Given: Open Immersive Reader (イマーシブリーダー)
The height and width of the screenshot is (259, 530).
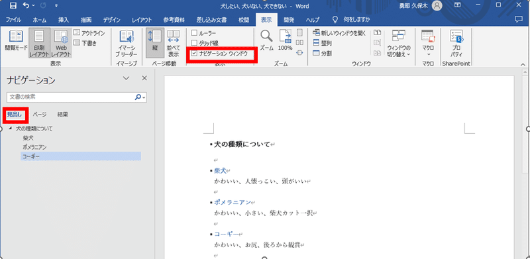Looking at the screenshot, I should tap(127, 43).
